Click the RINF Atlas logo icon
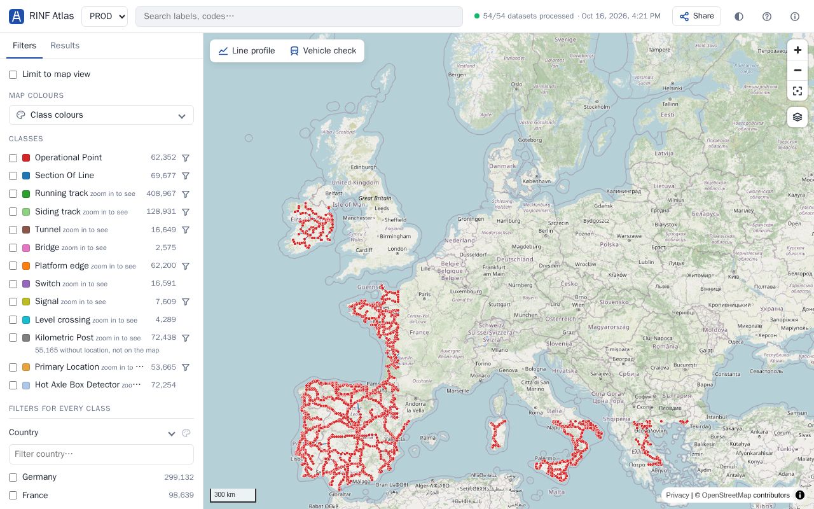The image size is (814, 509). (17, 17)
